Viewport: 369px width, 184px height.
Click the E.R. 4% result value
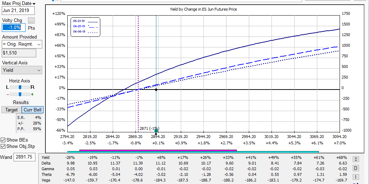point(38,117)
